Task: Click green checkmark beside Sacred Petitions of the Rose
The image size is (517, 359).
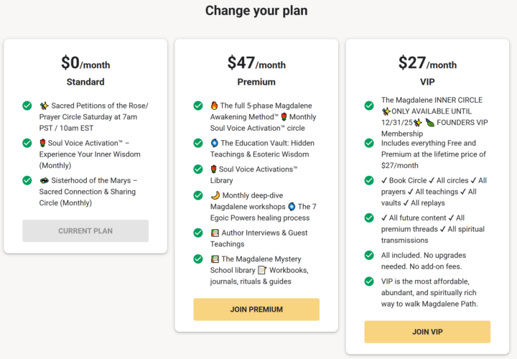Action: (27, 106)
